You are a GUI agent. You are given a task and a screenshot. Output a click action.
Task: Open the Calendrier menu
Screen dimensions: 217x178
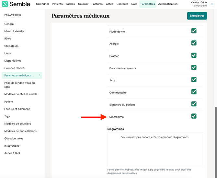(x=42, y=4)
